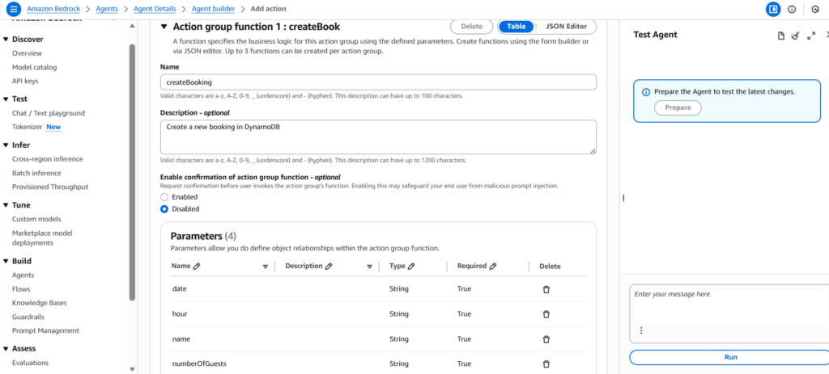Open the three-dot options in message box

pyautogui.click(x=641, y=330)
